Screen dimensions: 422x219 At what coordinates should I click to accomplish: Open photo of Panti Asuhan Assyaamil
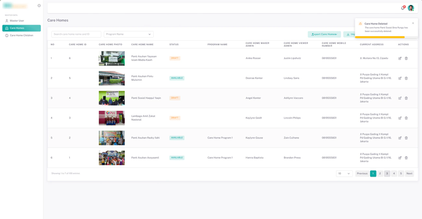pyautogui.click(x=112, y=158)
